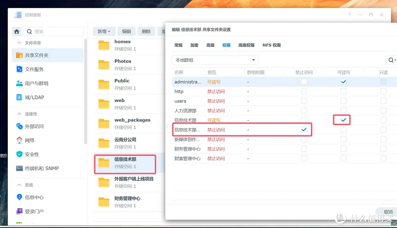The height and width of the screenshot is (228, 397).
Task: Check the 禁止访问 checkbox for http
Action: (x=304, y=91)
